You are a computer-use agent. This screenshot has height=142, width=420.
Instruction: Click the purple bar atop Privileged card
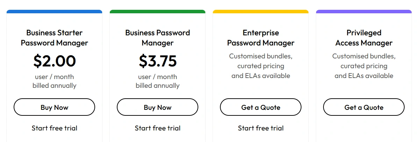(x=364, y=12)
